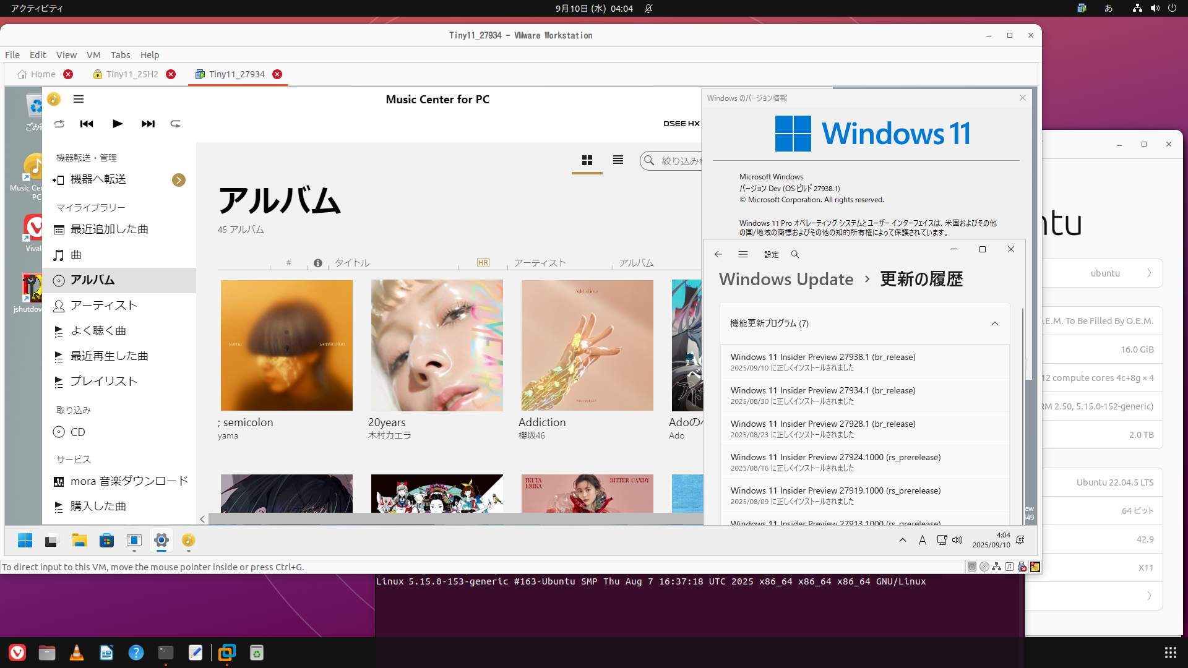Open the '; semicolon' album cover

(x=286, y=345)
